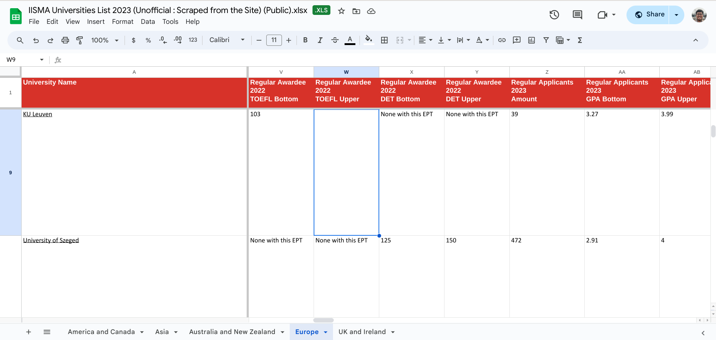Open the Help menu
Viewport: 716px width, 340px height.
[192, 22]
